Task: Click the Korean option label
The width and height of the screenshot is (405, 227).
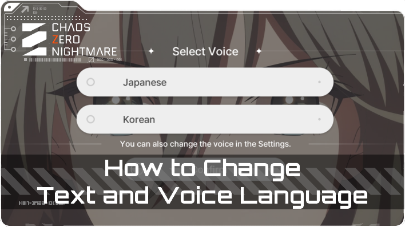Action: click(x=139, y=120)
